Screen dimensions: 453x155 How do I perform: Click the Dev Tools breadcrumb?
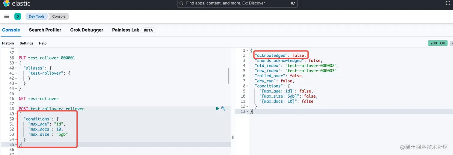click(x=37, y=16)
